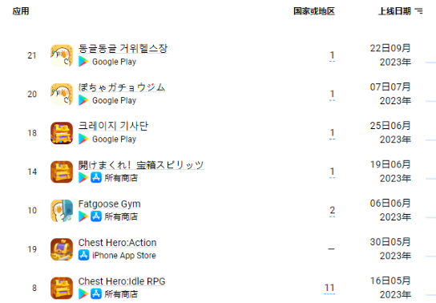Click the 크레이지 기사단 treasure chest icon
Screen dimensions: 436x303
(62, 133)
